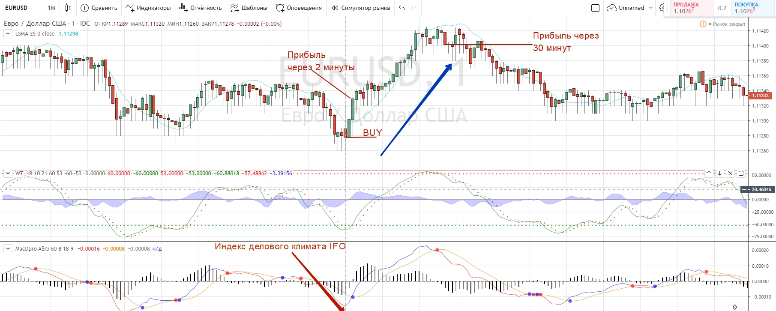Maximize the WT_LB indicator pane
Image resolution: width=776 pixels, height=311 pixels.
741,173
